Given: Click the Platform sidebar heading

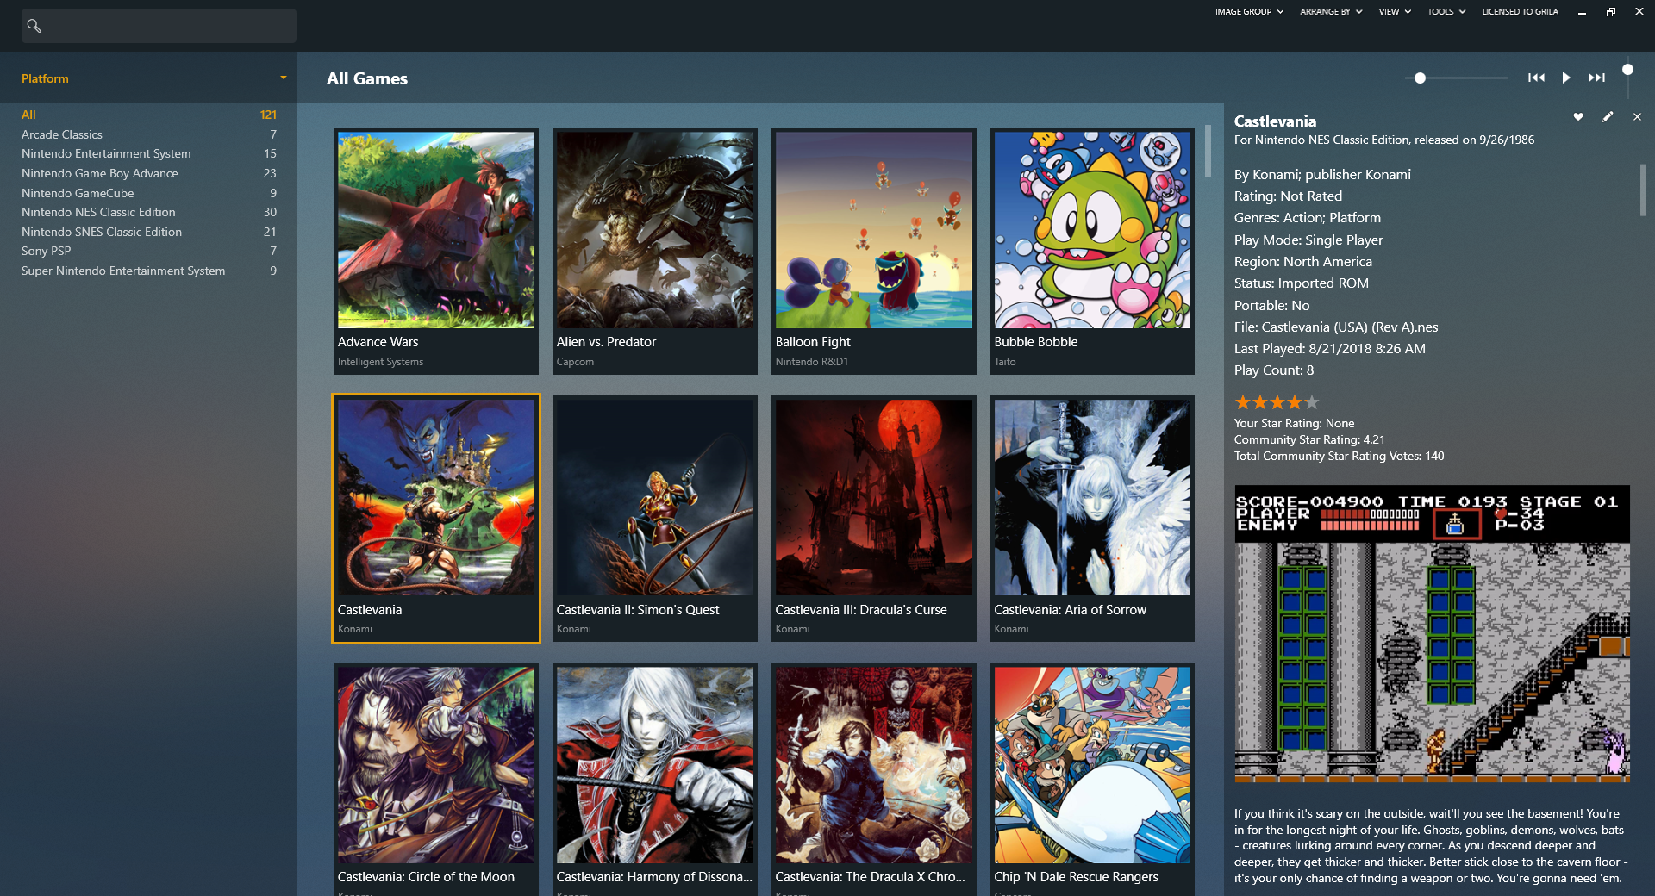Looking at the screenshot, I should (x=45, y=78).
